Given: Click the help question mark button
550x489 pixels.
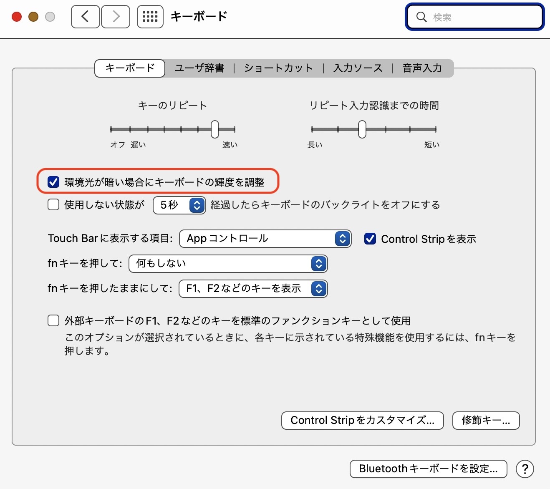Looking at the screenshot, I should click(525, 469).
